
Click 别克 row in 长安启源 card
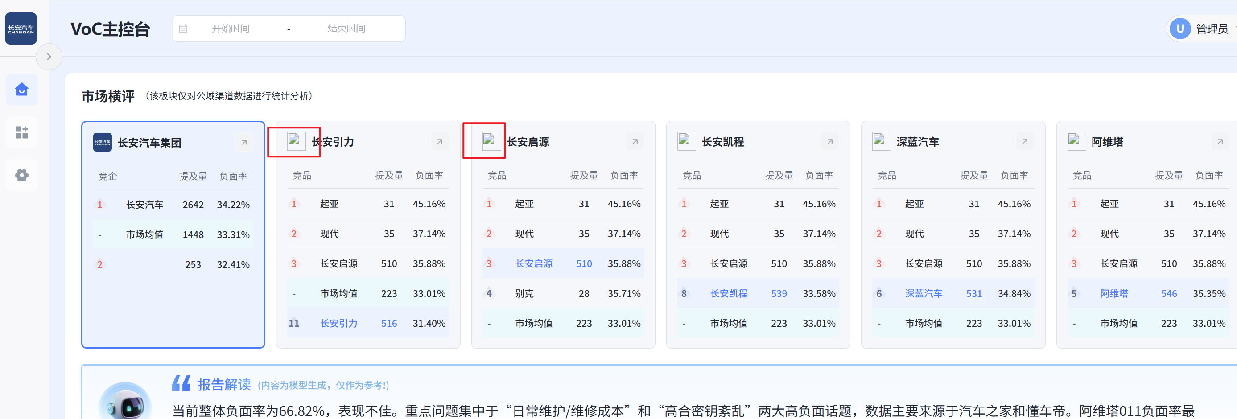[563, 293]
